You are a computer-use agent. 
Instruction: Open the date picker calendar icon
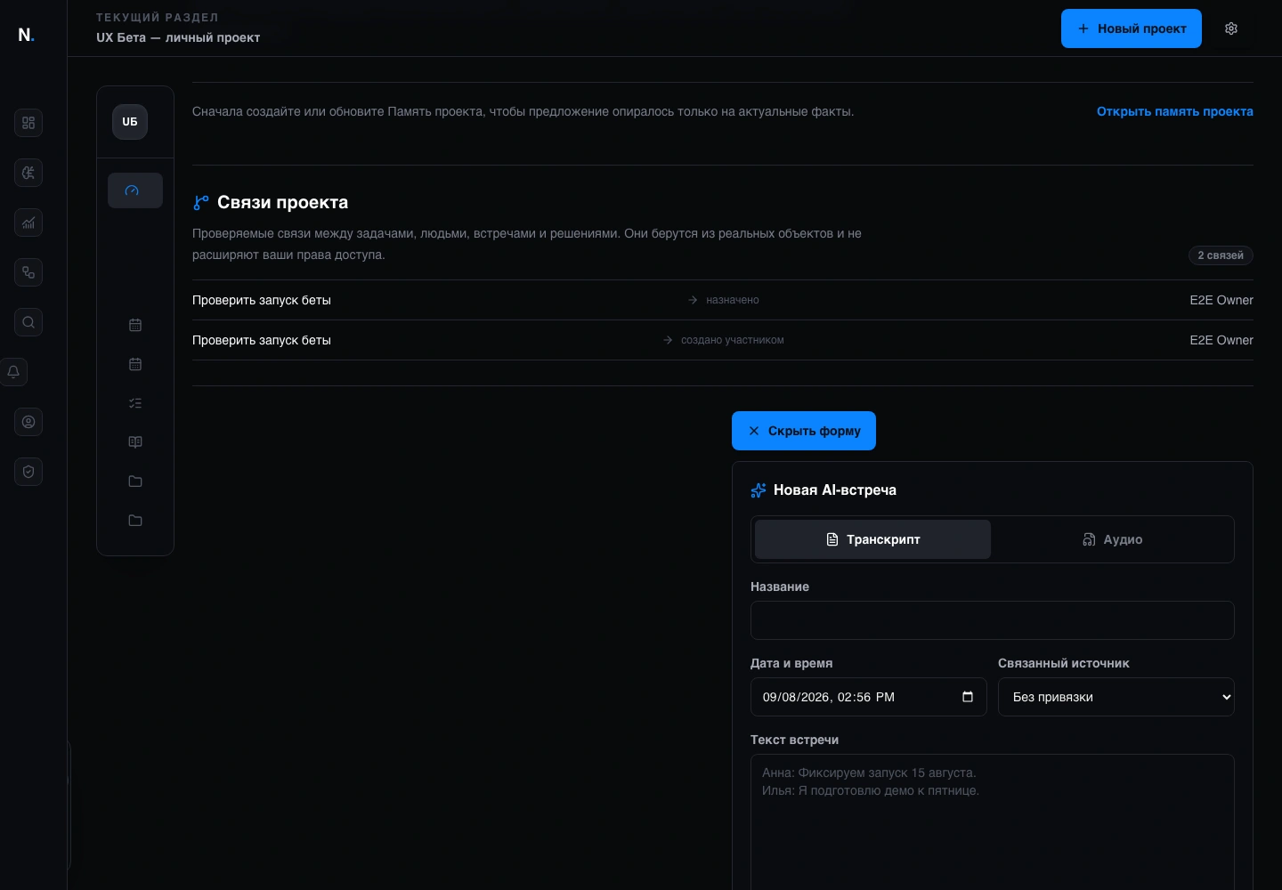[968, 697]
